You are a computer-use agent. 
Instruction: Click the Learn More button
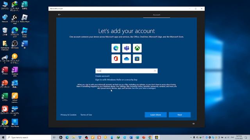pos(155,115)
